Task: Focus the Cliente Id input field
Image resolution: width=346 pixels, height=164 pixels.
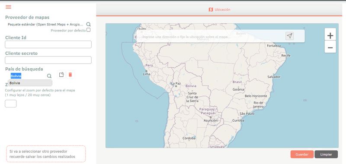Action: pyautogui.click(x=48, y=44)
